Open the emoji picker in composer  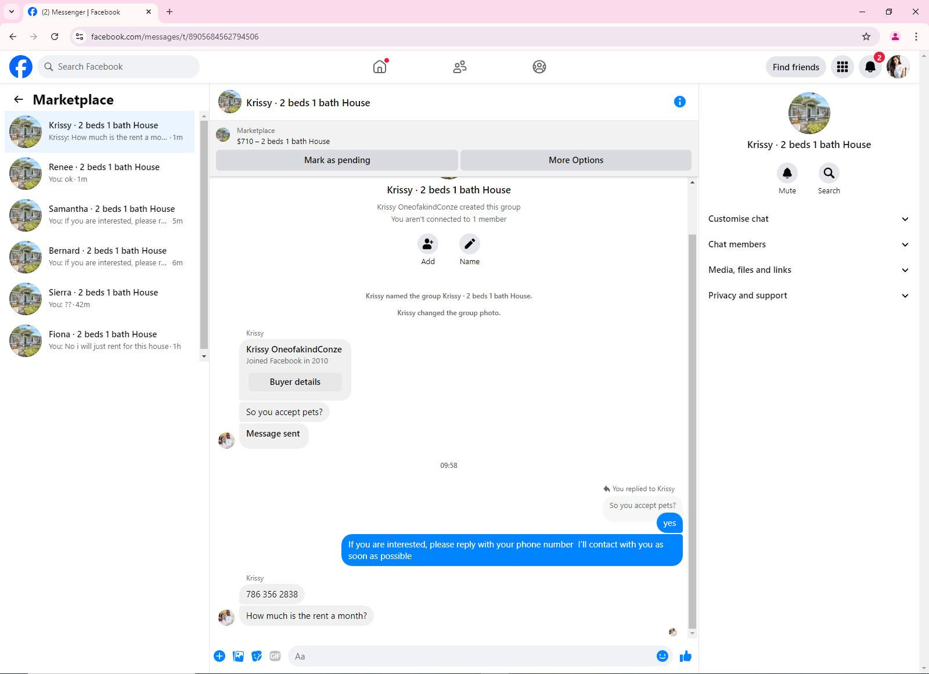pyautogui.click(x=662, y=656)
